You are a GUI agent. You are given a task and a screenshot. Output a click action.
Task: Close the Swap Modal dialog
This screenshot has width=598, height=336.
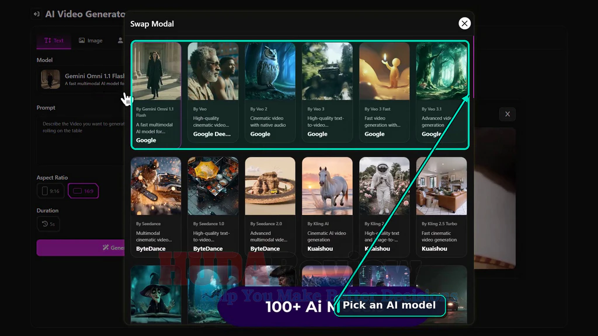click(x=464, y=23)
